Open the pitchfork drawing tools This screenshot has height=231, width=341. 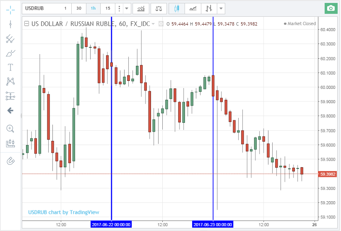(x=10, y=39)
